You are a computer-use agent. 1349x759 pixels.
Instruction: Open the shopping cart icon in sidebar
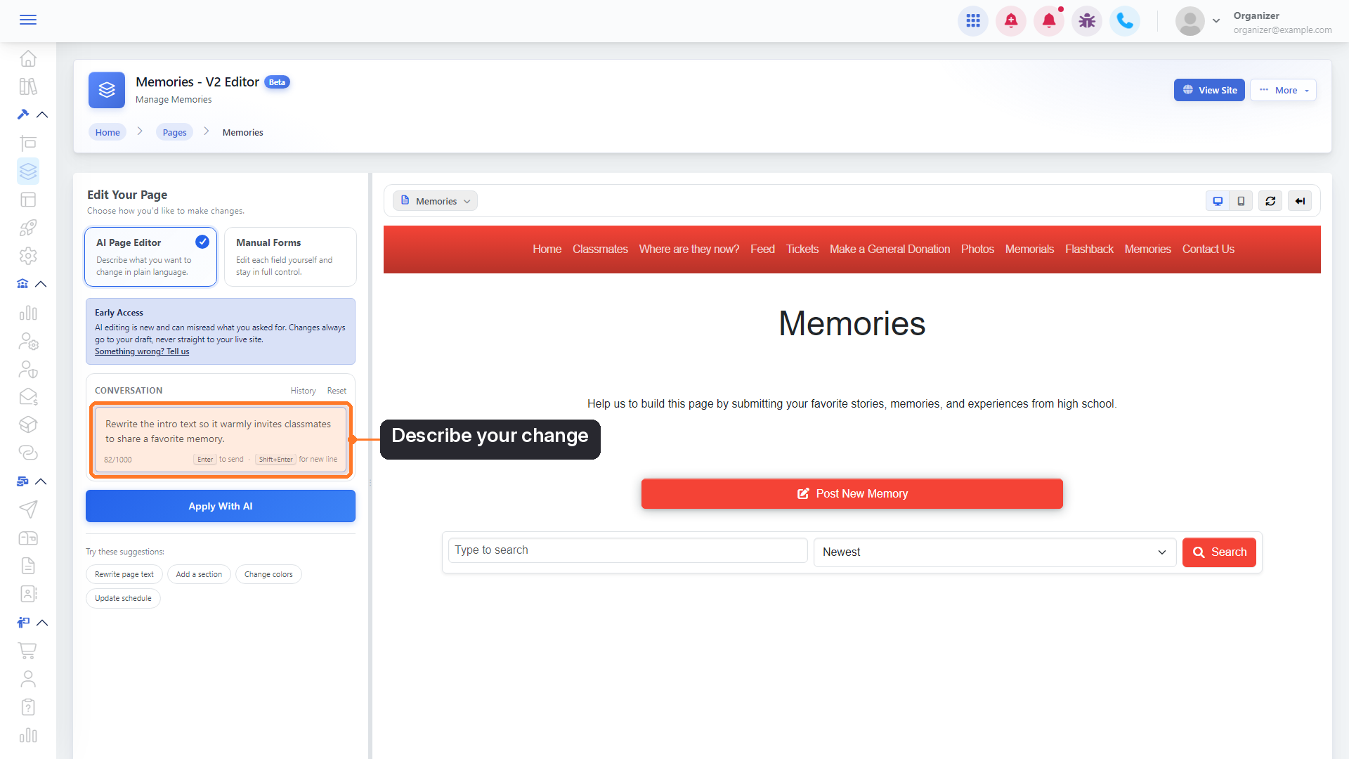pyautogui.click(x=28, y=651)
